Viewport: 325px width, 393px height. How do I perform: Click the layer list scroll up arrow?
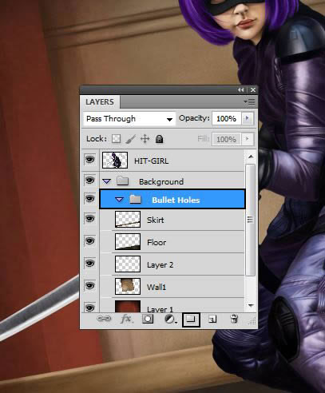(x=251, y=157)
